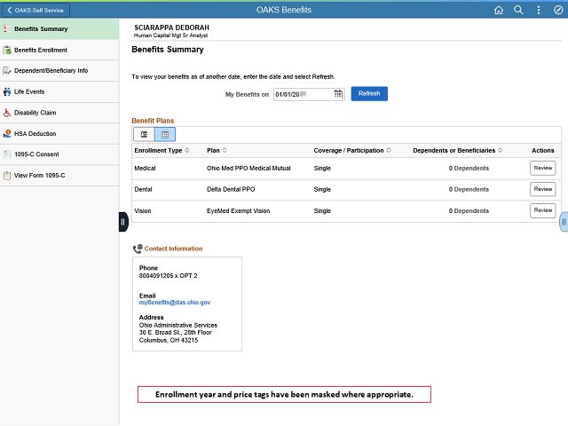Screen dimensions: 568x426
Task: Go back to OAKS Self Service
Action: point(35,10)
